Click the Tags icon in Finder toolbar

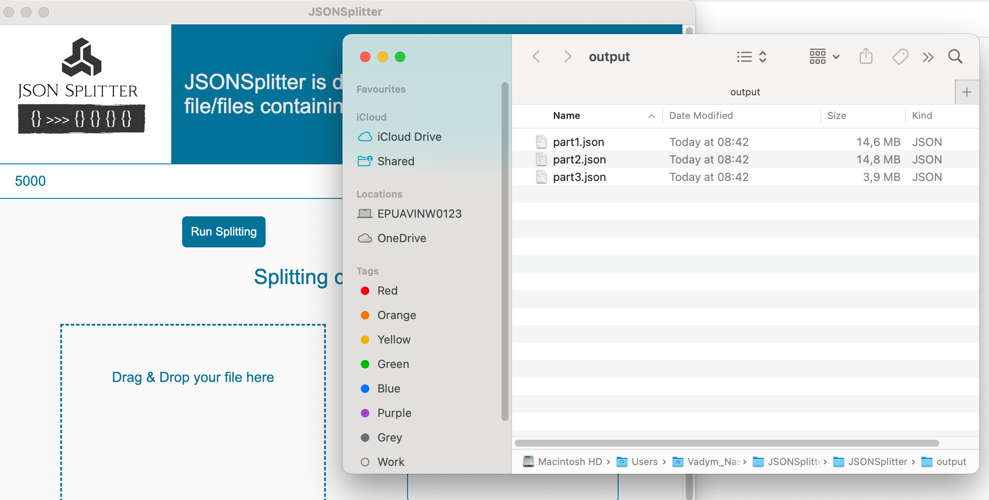[900, 57]
